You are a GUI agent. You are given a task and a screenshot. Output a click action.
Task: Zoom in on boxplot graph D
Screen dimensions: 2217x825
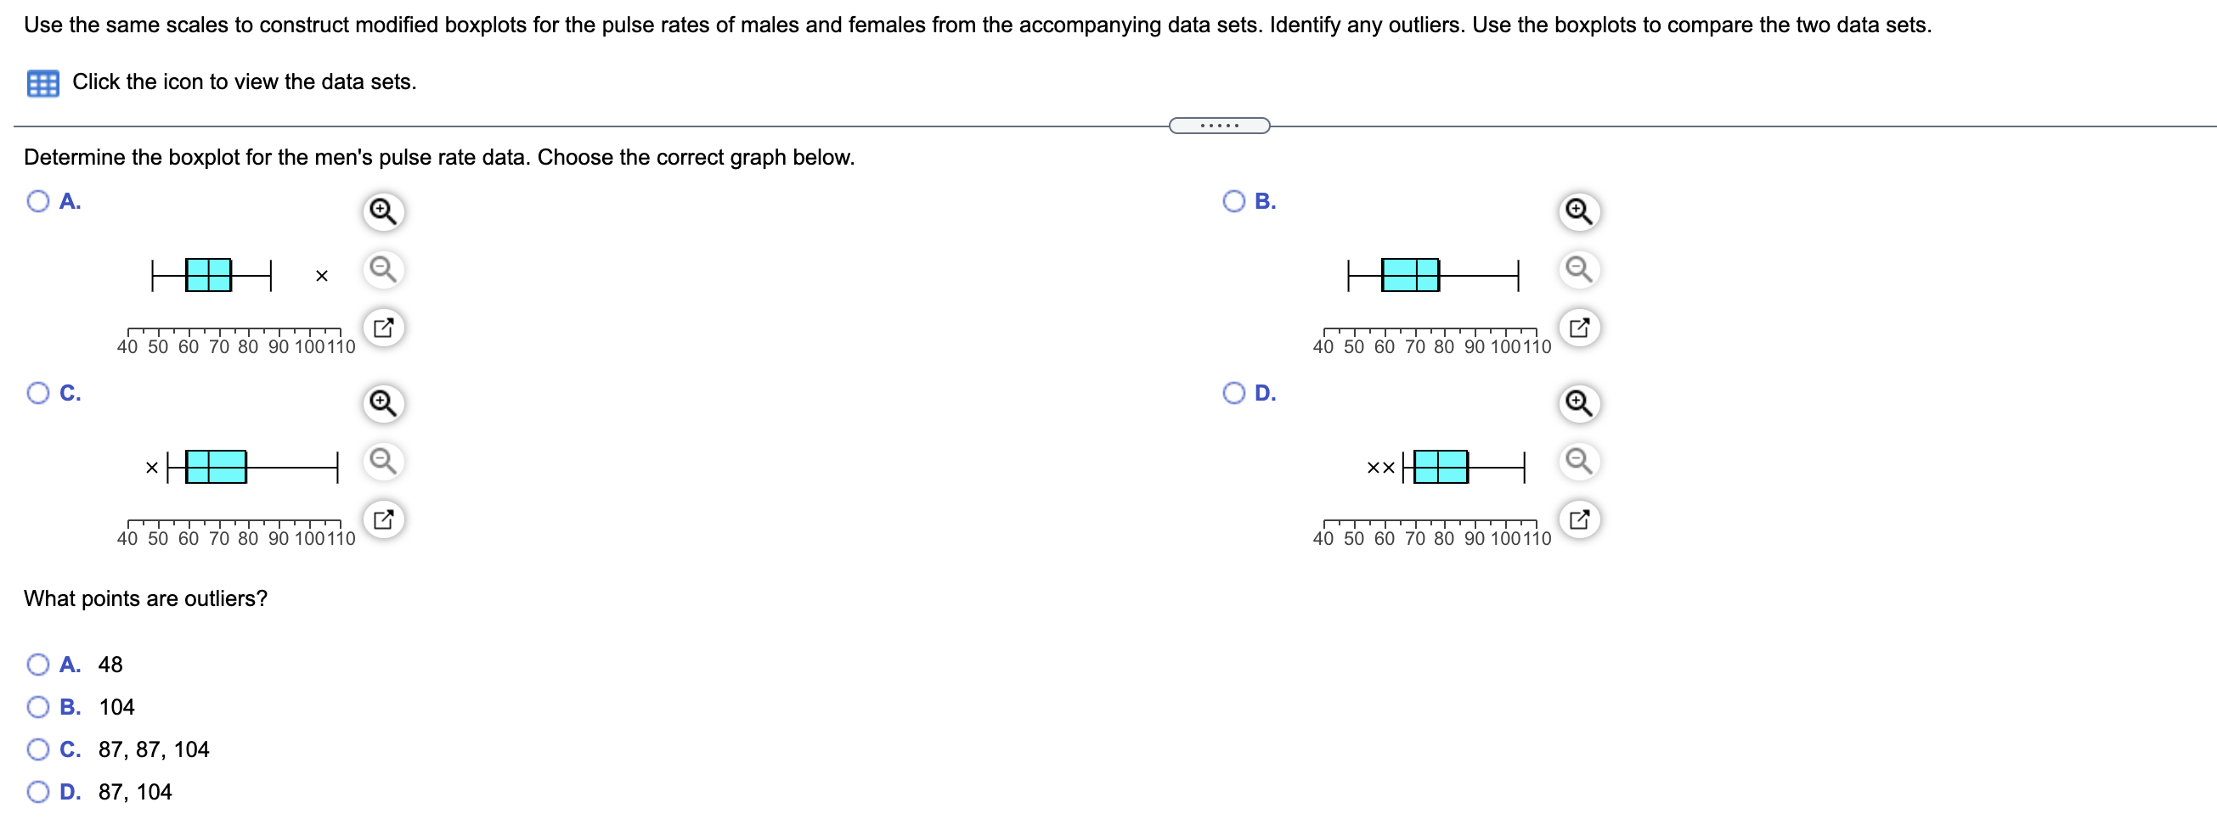(x=1578, y=402)
